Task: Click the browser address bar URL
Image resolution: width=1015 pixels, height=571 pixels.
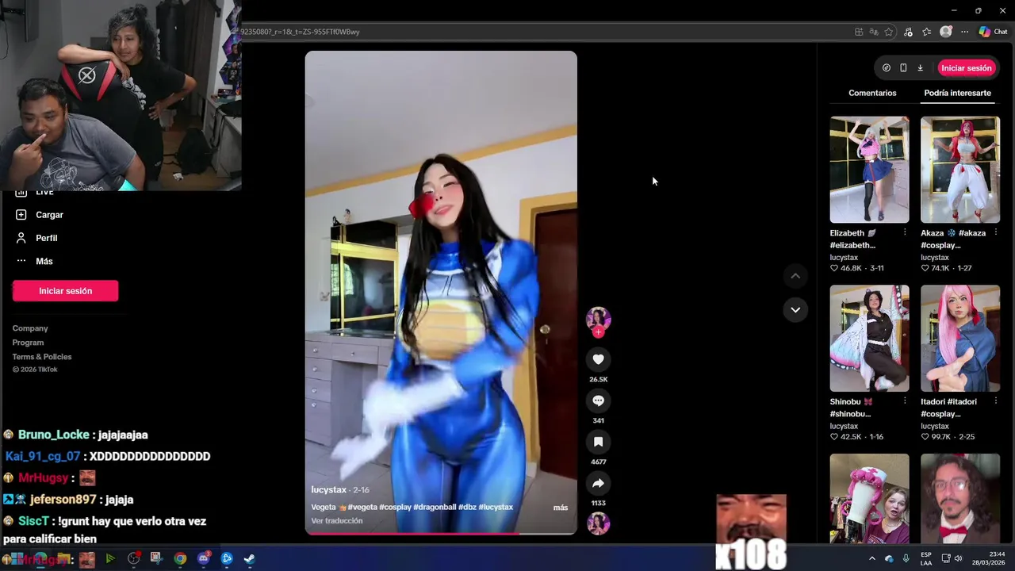Action: pyautogui.click(x=300, y=32)
